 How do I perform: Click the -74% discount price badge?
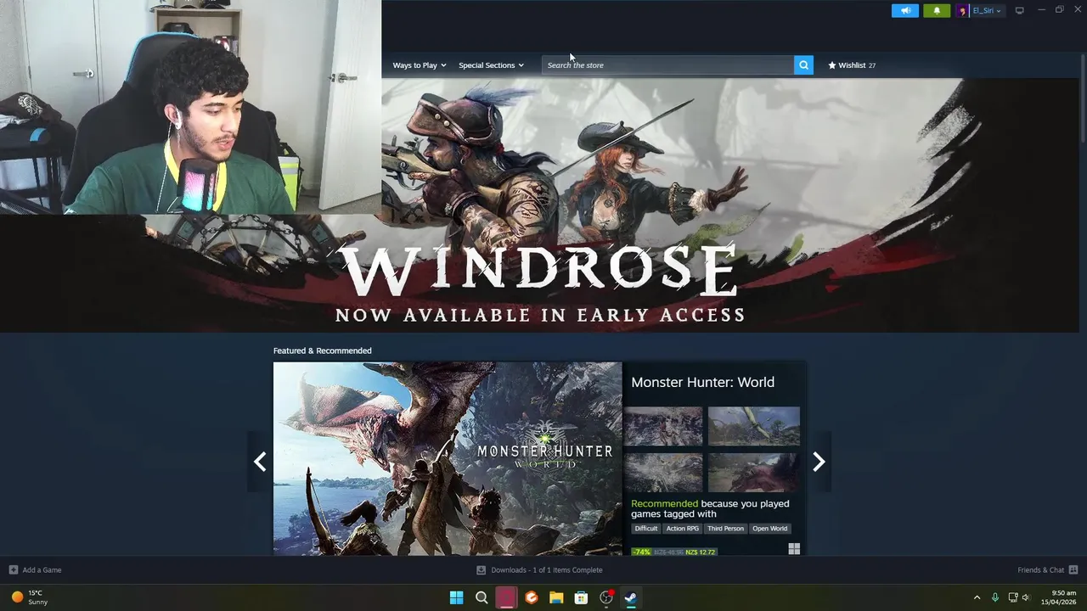[641, 552]
